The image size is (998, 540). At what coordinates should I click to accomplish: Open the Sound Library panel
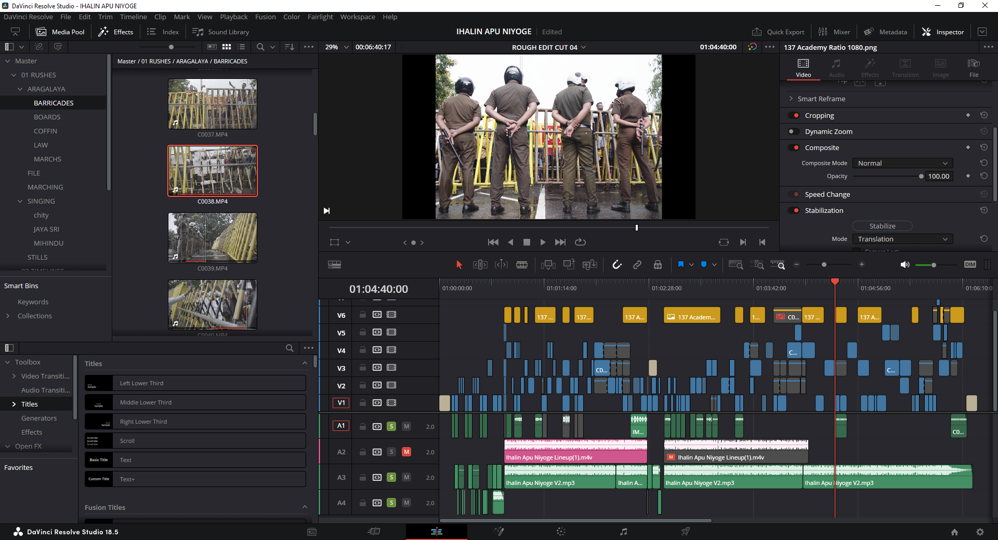[x=220, y=32]
